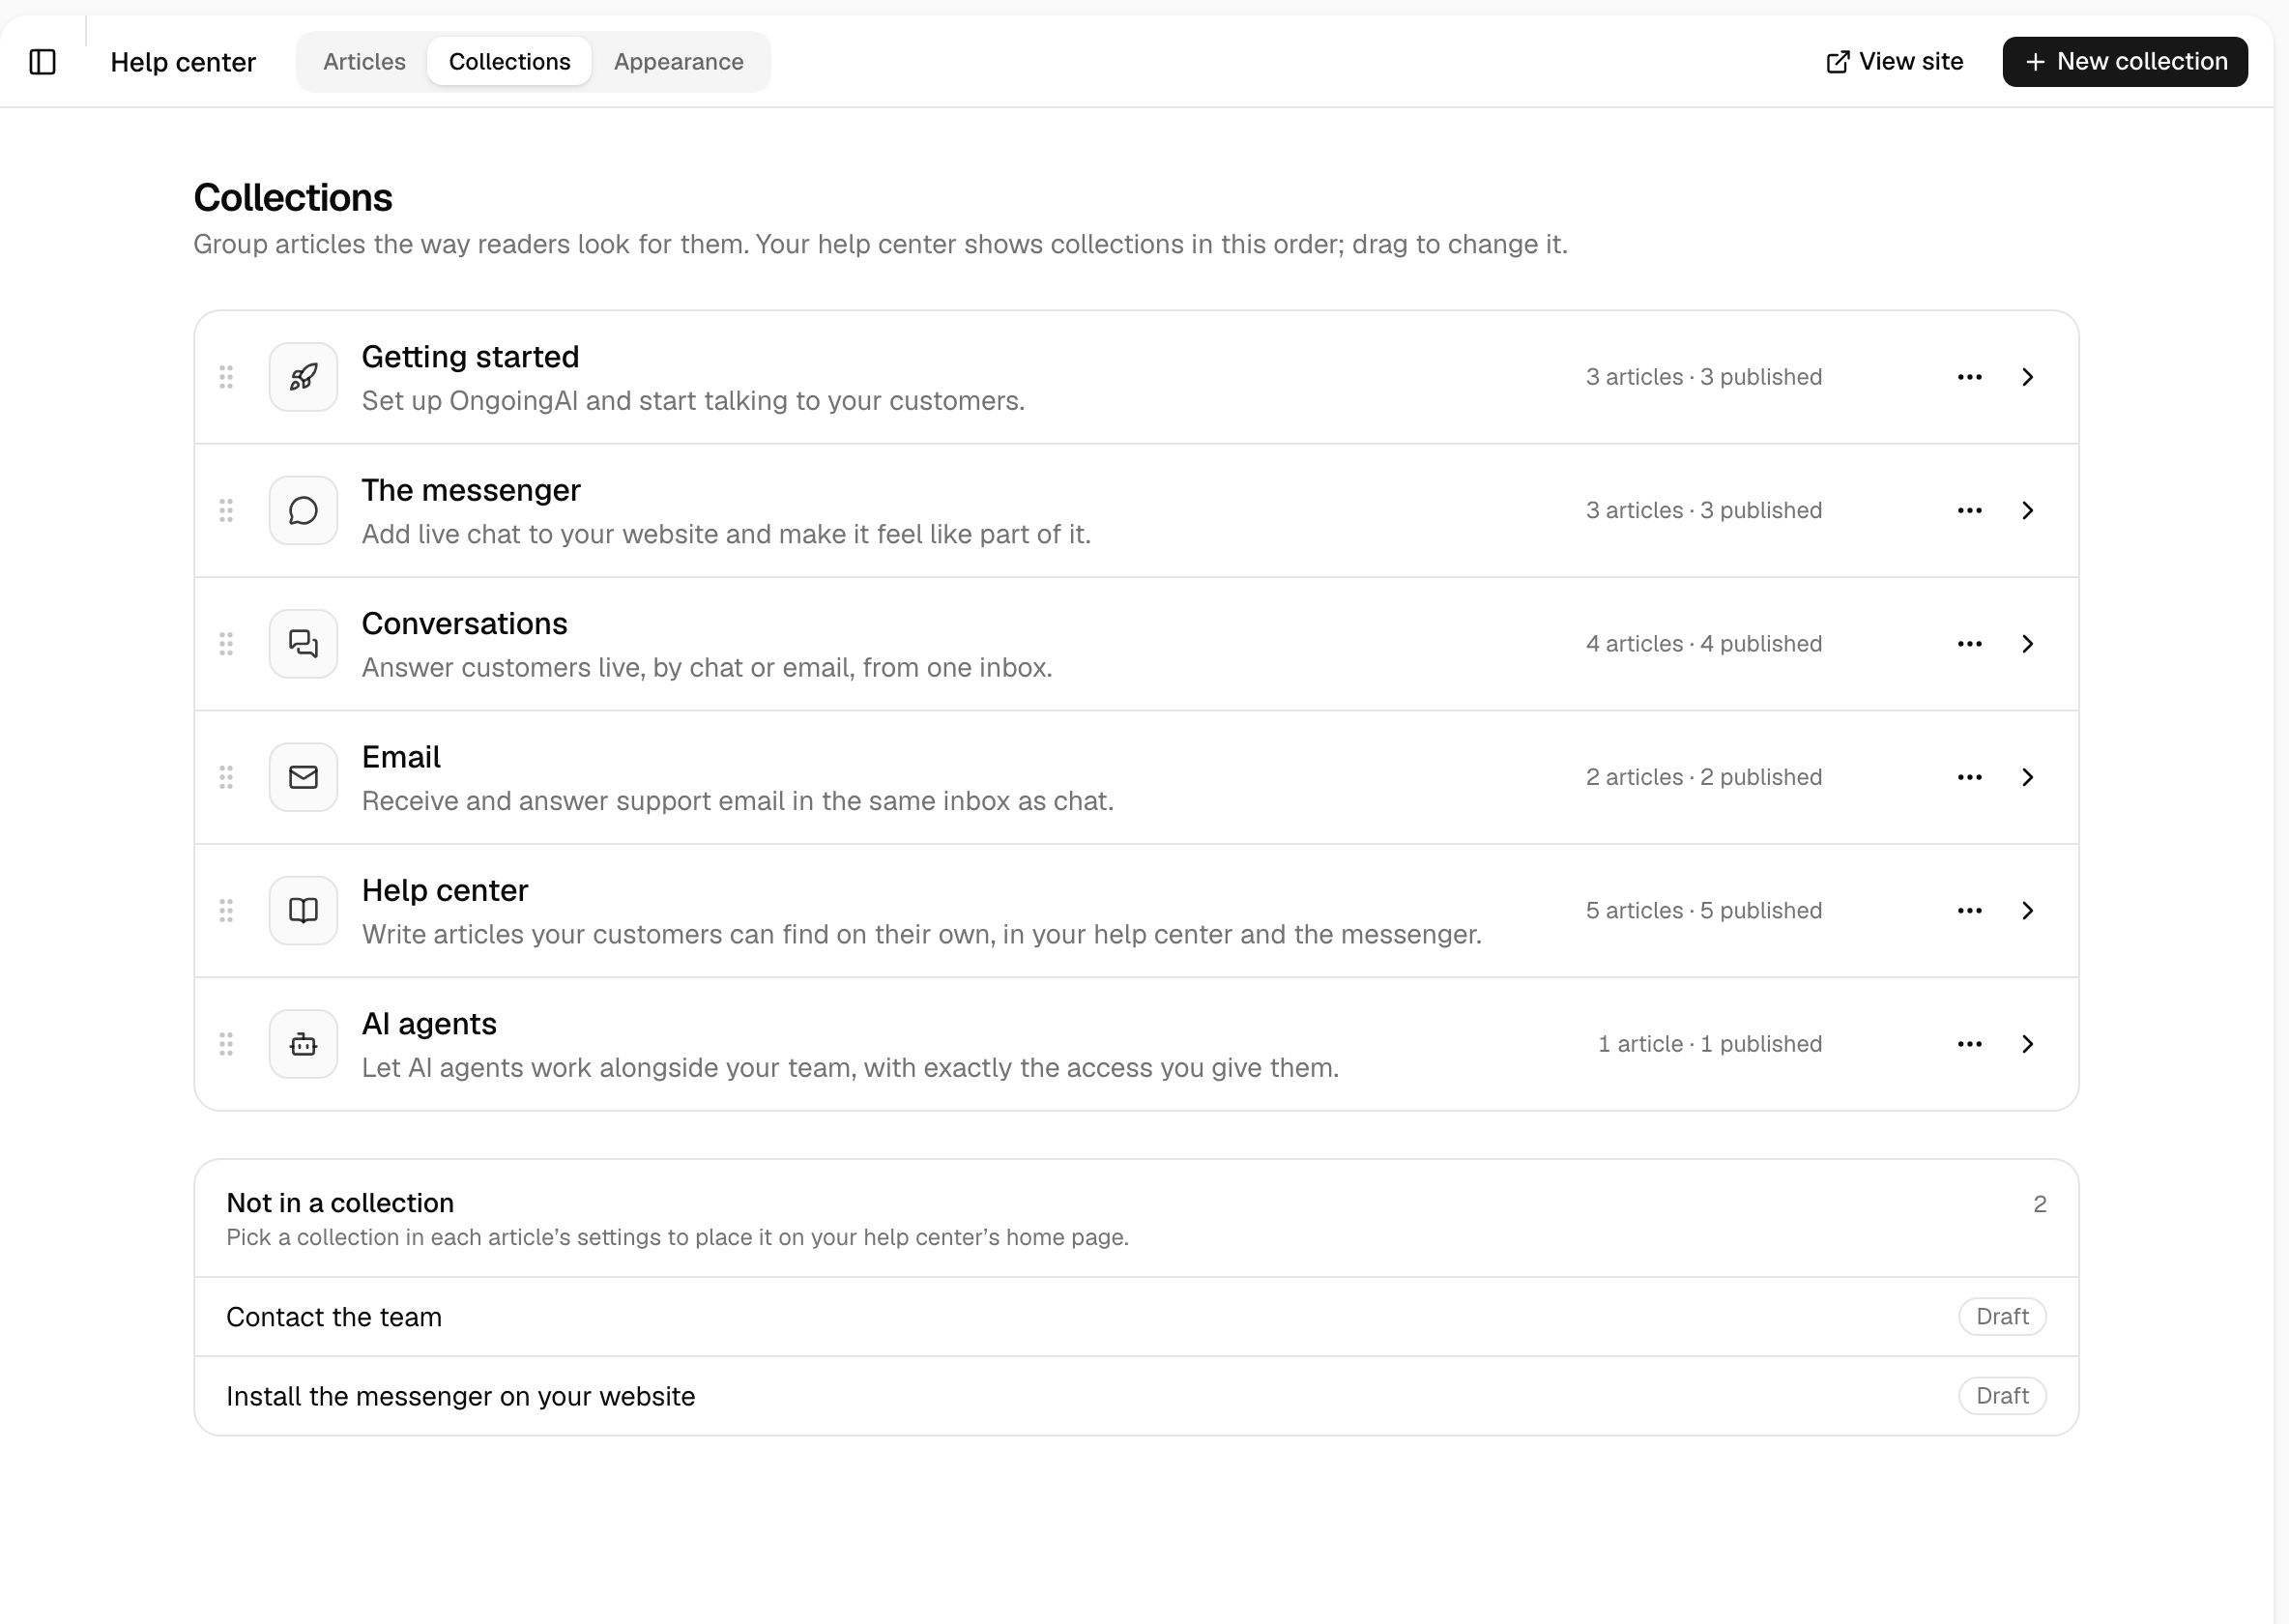Image resolution: width=2289 pixels, height=1624 pixels.
Task: Open more options for Help center collection
Action: point(1970,910)
